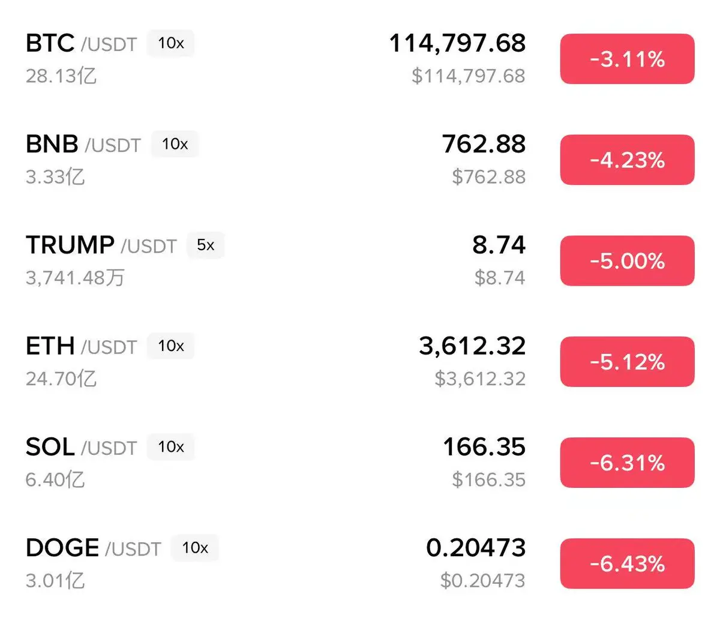Click the -3.11% change button for BTC
This screenshot has height=618, width=720.
[627, 59]
